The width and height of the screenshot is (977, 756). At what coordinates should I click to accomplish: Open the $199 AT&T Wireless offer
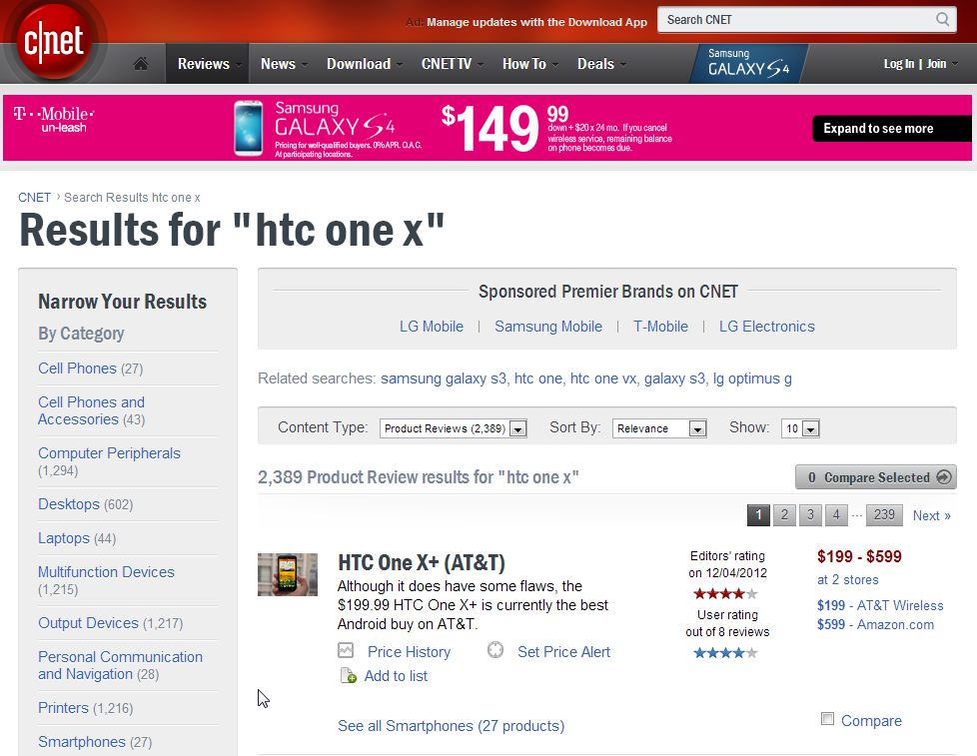(880, 605)
